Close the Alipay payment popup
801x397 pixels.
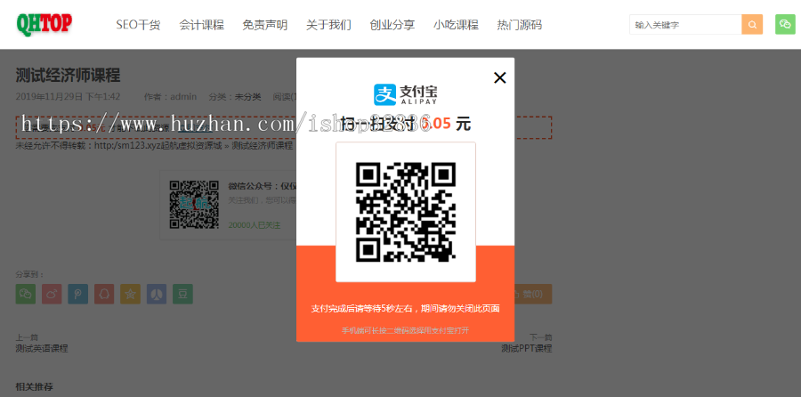499,77
